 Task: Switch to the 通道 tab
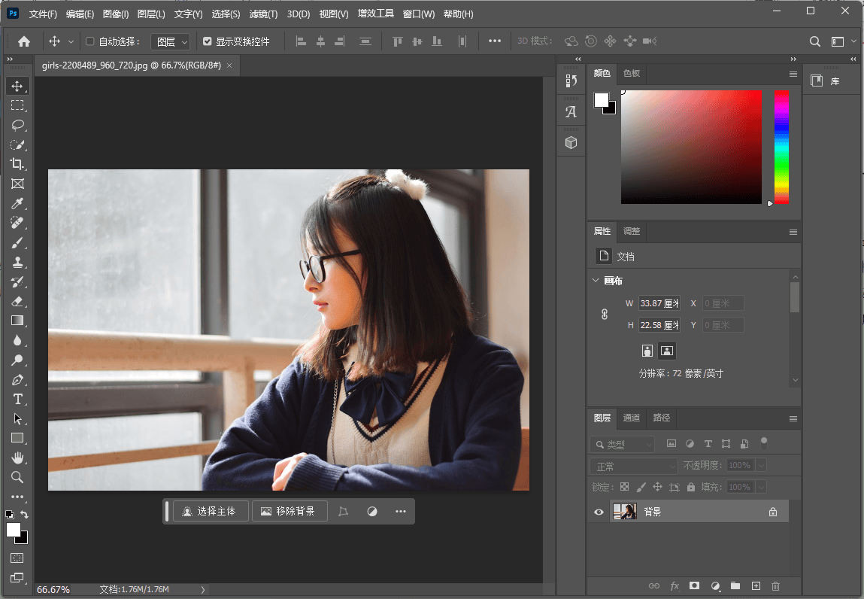pos(632,418)
